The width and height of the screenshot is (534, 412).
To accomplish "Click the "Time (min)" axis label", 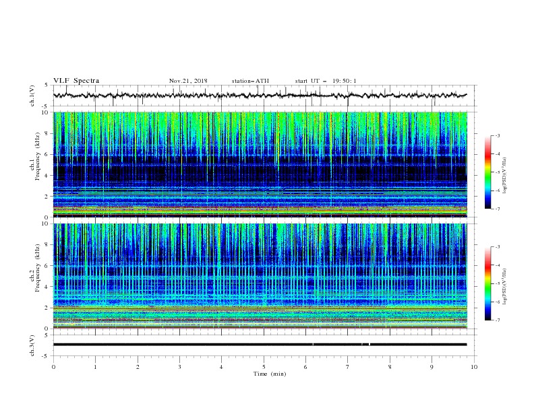I will (270, 374).
